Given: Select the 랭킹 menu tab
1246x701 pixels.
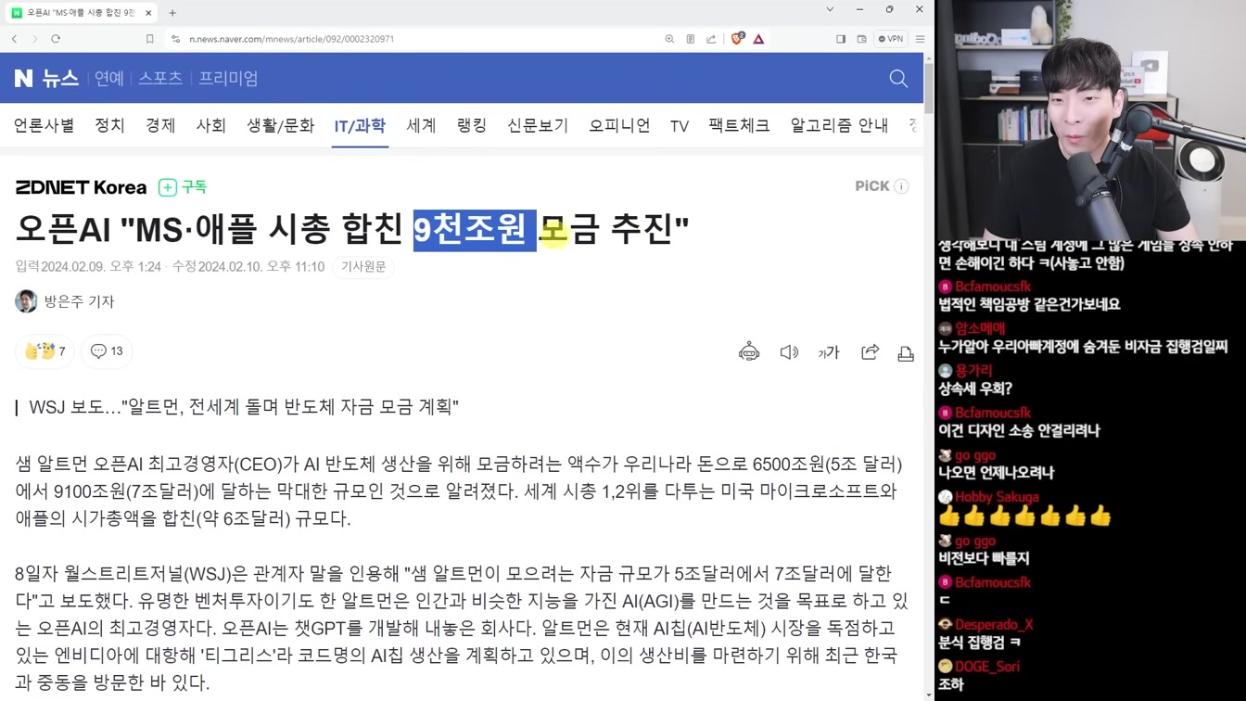Looking at the screenshot, I should (472, 125).
